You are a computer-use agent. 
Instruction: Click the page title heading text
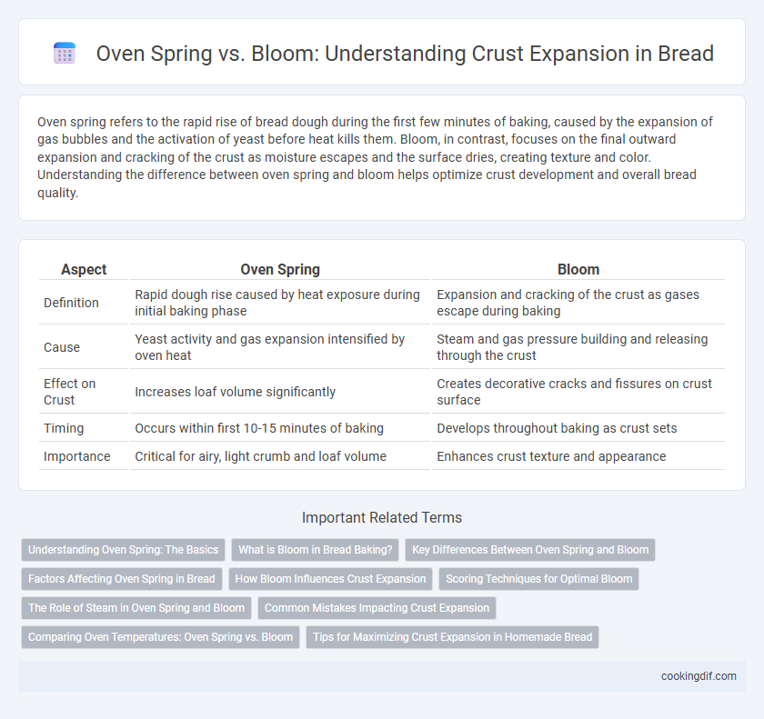coord(405,54)
